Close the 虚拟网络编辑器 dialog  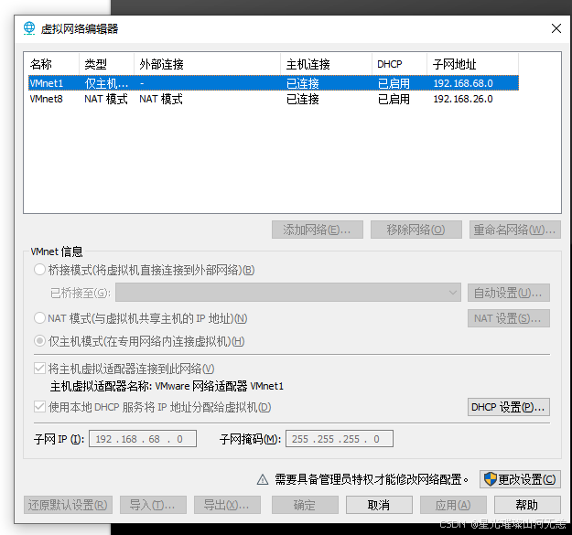(556, 28)
